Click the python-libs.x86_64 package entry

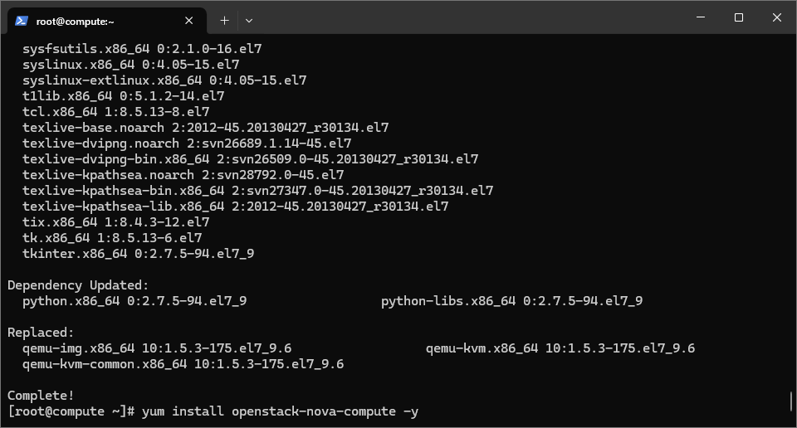(x=512, y=301)
